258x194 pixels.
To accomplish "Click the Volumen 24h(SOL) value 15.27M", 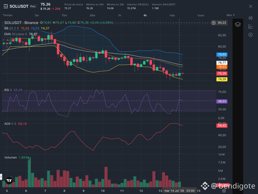I will point(131,8).
